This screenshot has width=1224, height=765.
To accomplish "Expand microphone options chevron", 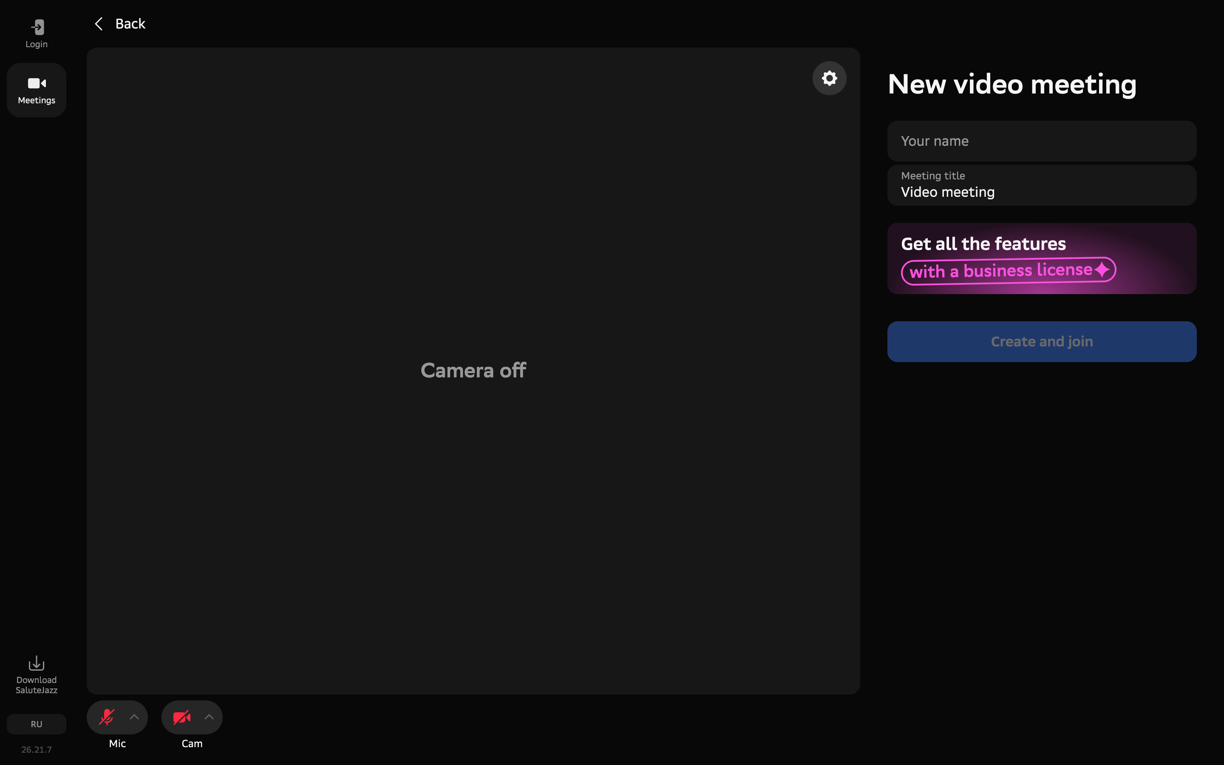I will click(134, 717).
